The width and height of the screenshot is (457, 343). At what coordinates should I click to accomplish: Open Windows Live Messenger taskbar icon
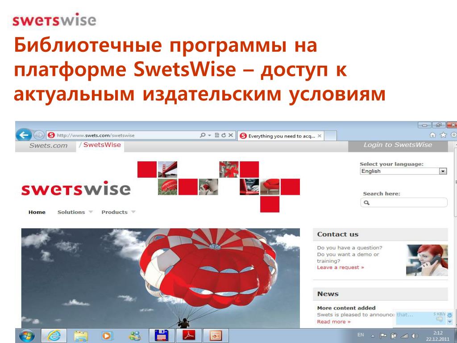pyautogui.click(x=135, y=336)
